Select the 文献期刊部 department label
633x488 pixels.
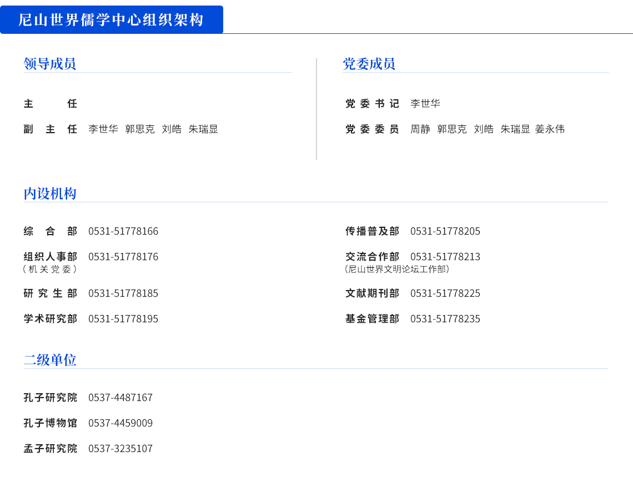[372, 293]
